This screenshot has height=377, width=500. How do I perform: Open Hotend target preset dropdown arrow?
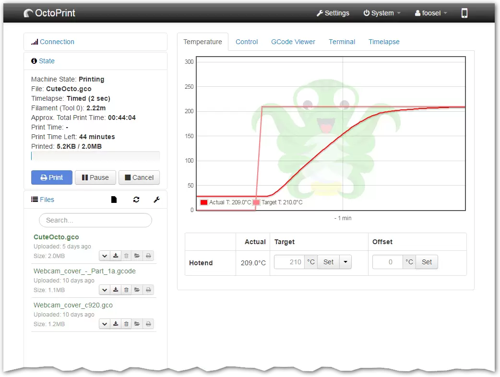[345, 262]
